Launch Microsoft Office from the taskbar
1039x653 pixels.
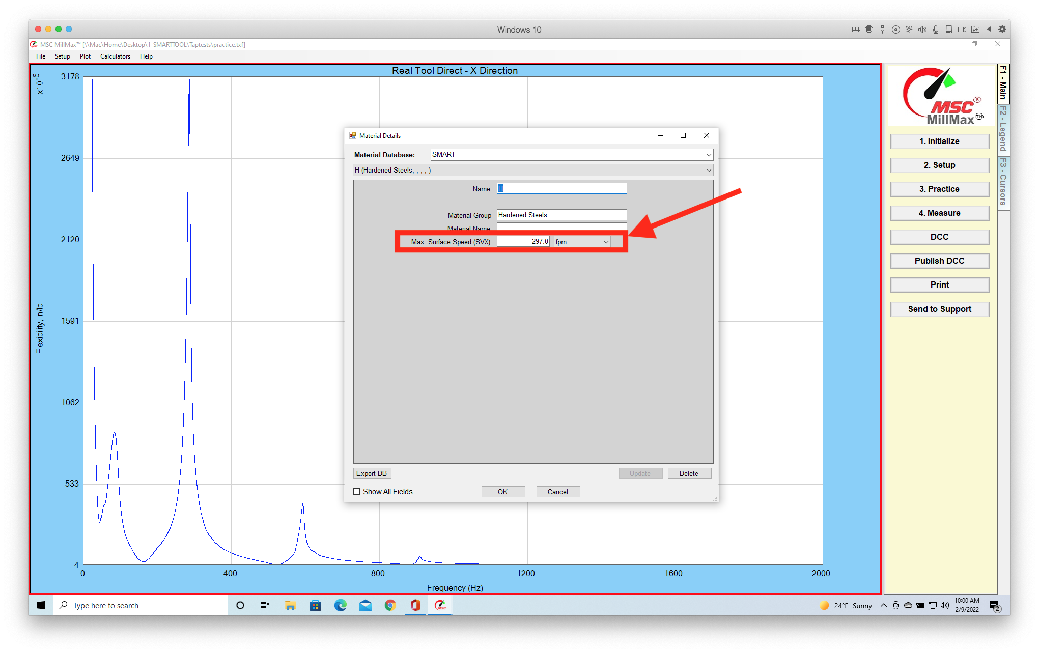[415, 605]
